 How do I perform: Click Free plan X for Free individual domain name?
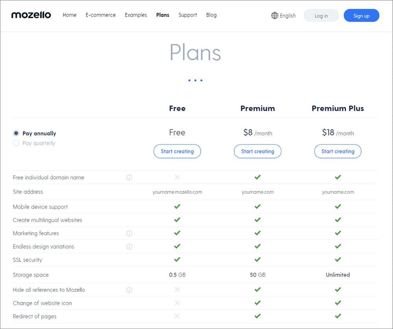pos(177,177)
